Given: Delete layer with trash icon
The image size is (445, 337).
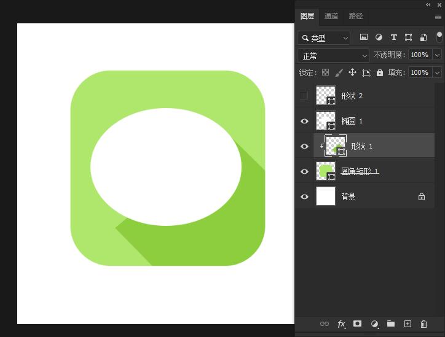Looking at the screenshot, I should 423,323.
